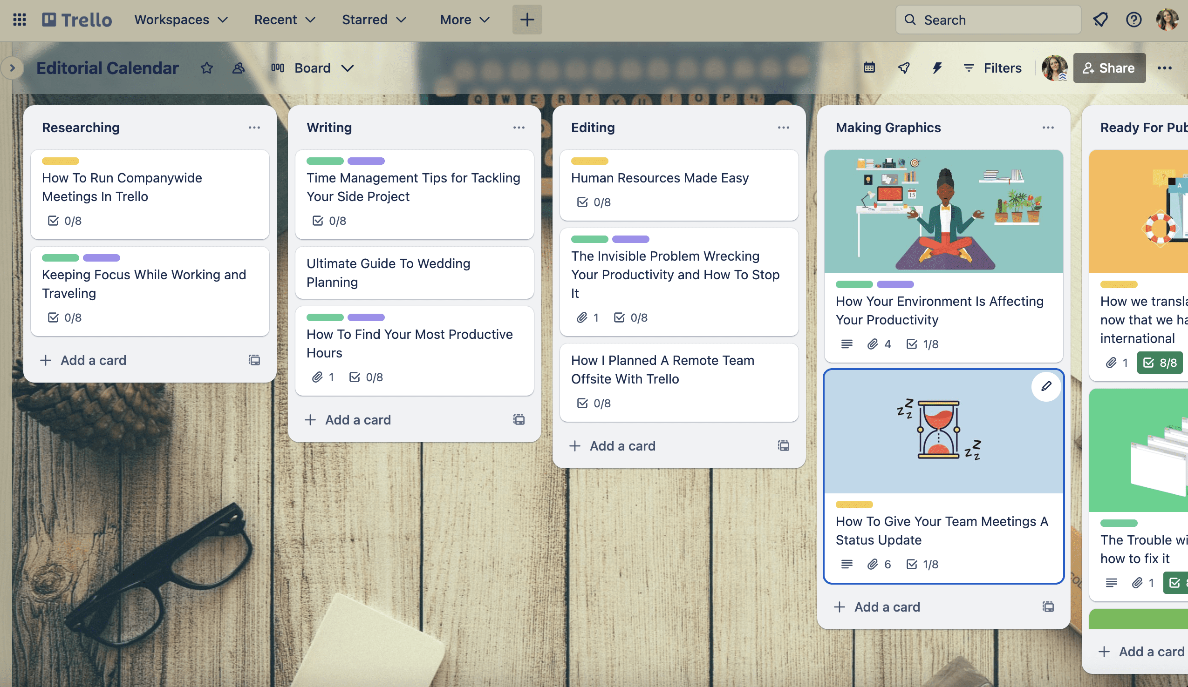Open the Starred menu

point(373,20)
